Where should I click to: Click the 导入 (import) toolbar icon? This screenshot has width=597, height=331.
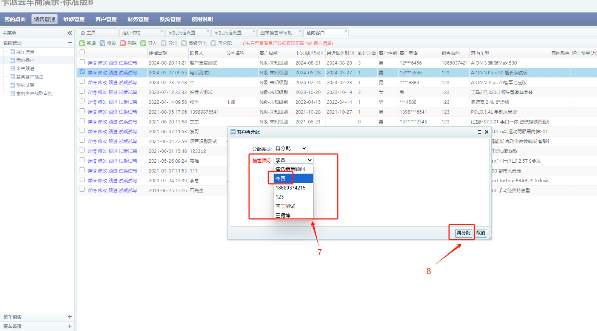pos(143,43)
